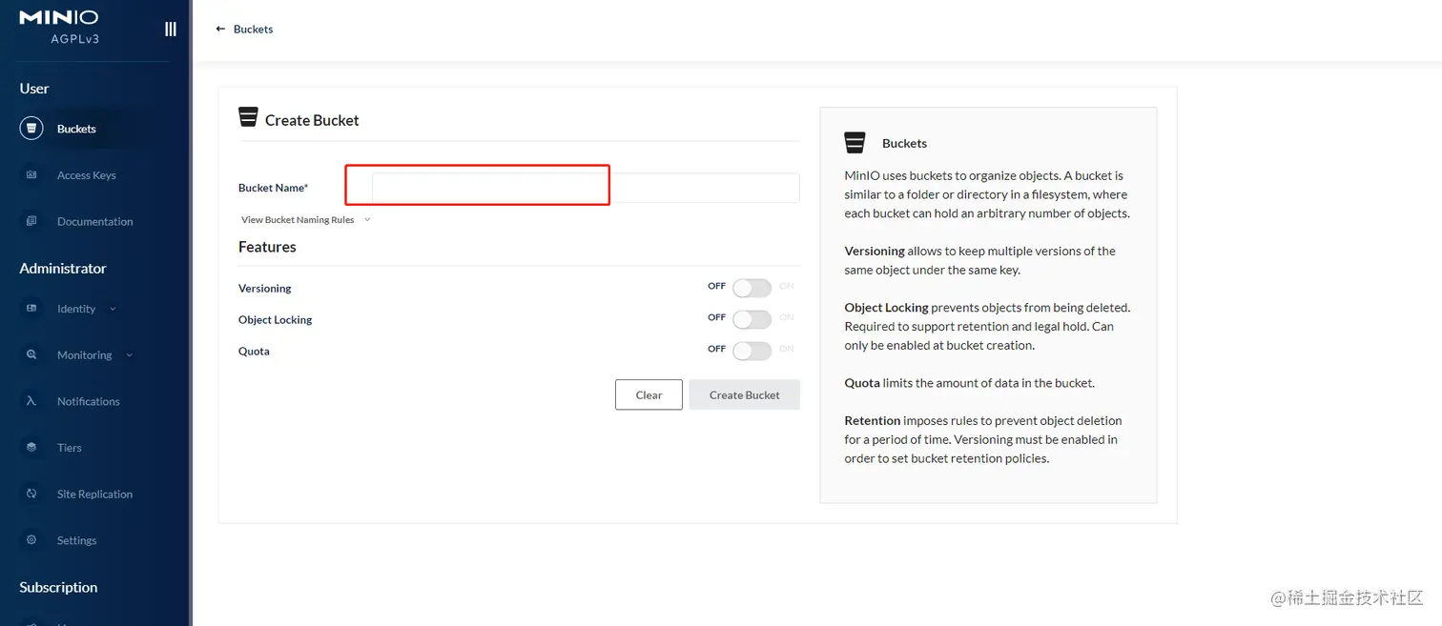The height and width of the screenshot is (626, 1442).
Task: Expand the Identity submenu chevron
Action: [113, 309]
